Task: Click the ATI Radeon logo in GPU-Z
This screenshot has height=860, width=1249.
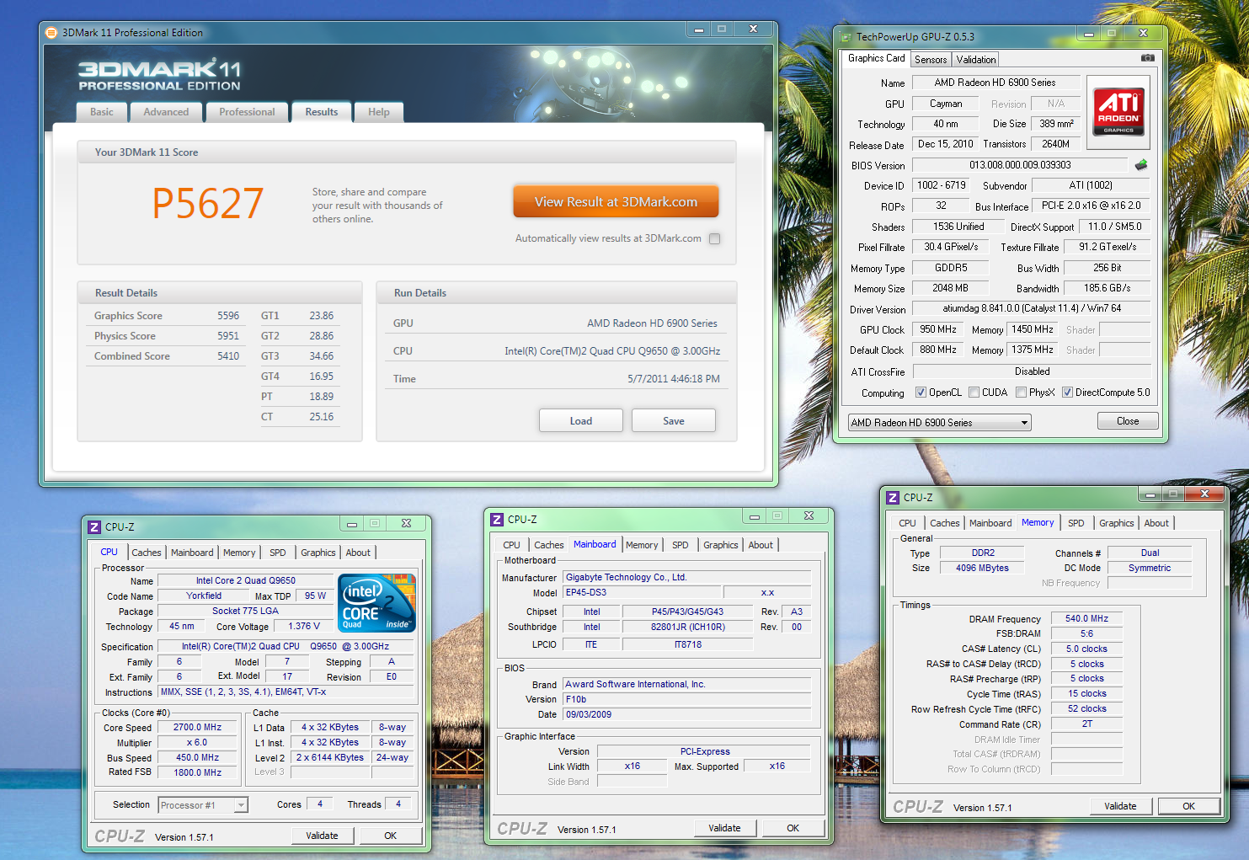Action: [x=1118, y=112]
